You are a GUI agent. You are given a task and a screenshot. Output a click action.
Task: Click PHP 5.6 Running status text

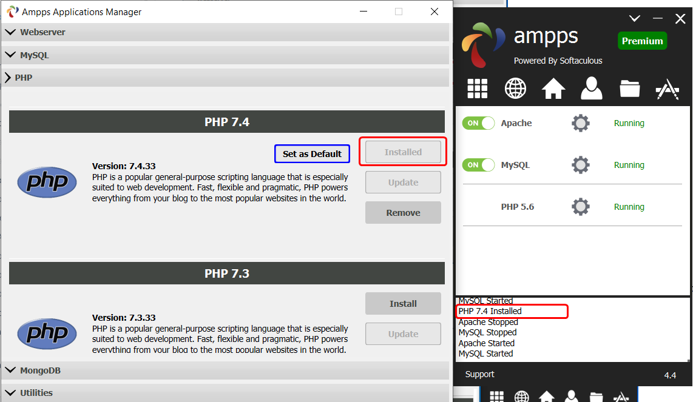[x=629, y=207]
